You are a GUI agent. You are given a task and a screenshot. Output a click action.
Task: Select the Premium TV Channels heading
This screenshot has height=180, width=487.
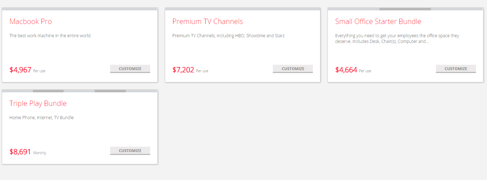tap(207, 21)
